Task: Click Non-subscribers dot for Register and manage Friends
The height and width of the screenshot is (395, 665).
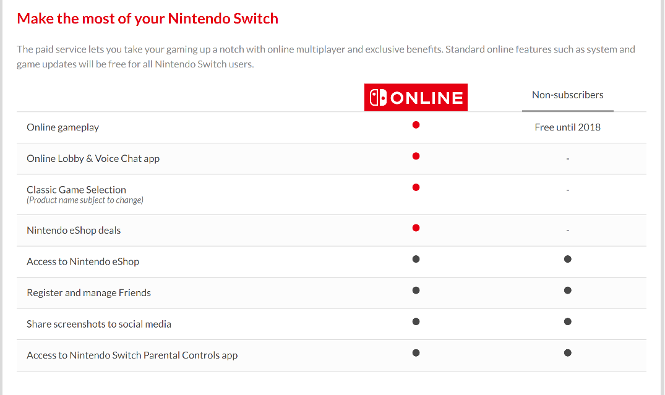Action: 567,290
